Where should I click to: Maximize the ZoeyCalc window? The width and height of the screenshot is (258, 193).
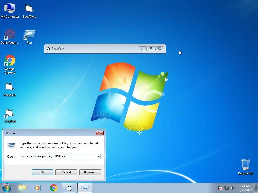(x=151, y=49)
